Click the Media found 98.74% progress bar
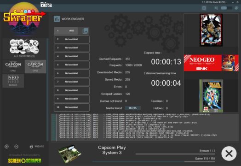This screenshot has height=166, width=241. pyautogui.click(x=132, y=108)
